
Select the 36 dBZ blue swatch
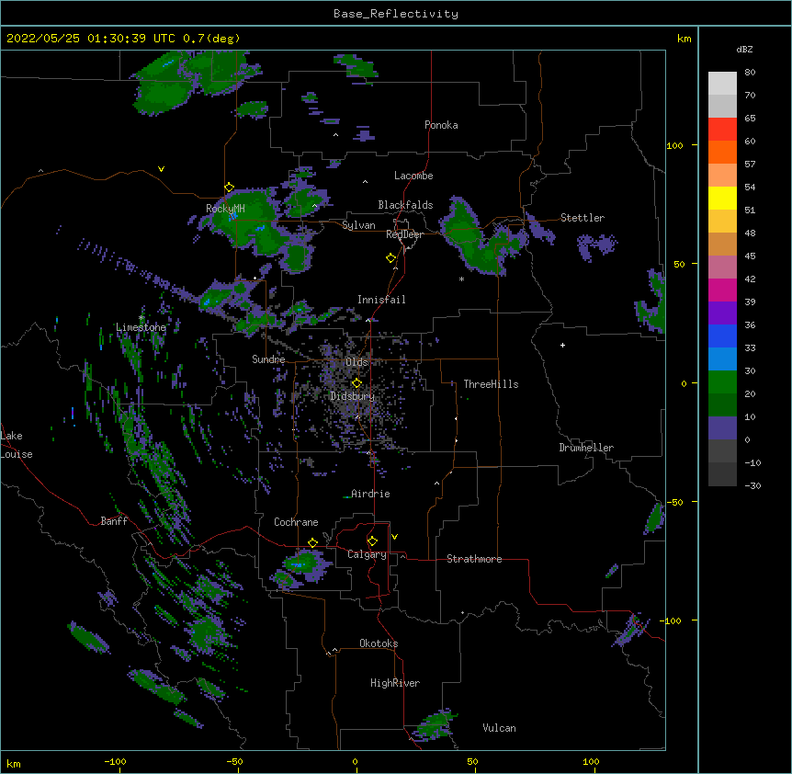click(x=722, y=336)
